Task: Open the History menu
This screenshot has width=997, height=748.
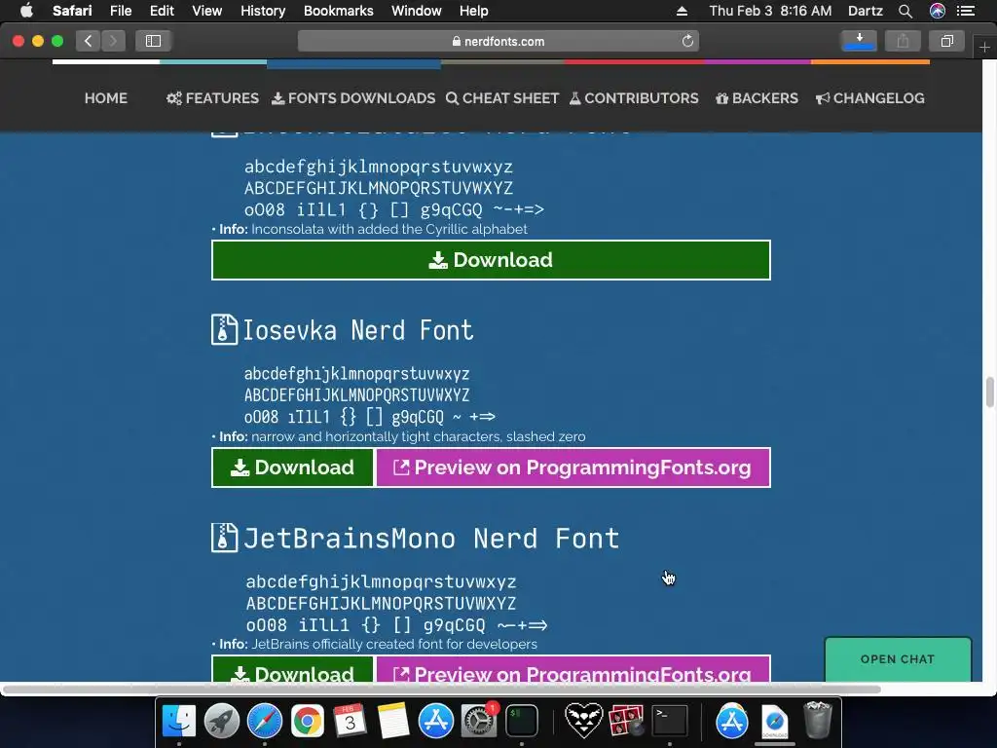Action: tap(263, 11)
